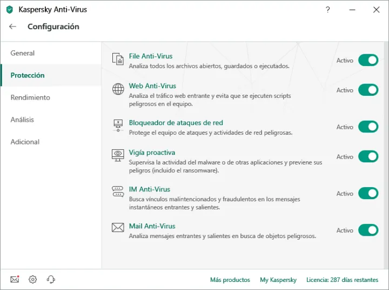Click the Activo label beside Mail Anti-Virus
Viewport: 389px width, 290px height.
(x=345, y=230)
